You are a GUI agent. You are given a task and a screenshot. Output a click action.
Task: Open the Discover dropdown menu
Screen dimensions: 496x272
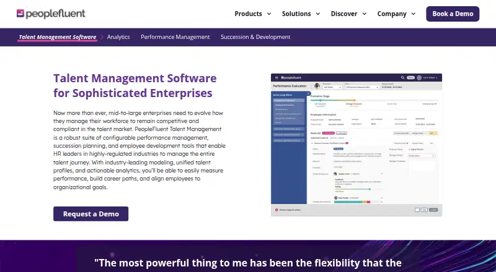[348, 14]
